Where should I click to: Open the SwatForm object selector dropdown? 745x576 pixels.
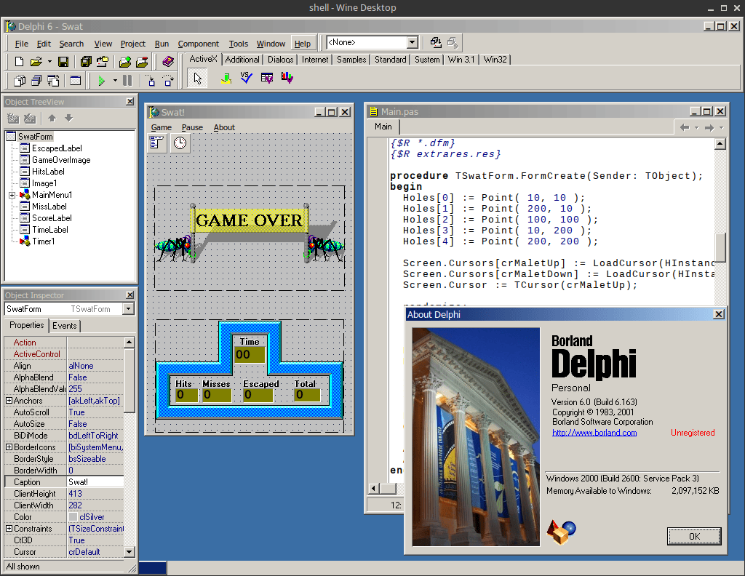[x=128, y=308]
